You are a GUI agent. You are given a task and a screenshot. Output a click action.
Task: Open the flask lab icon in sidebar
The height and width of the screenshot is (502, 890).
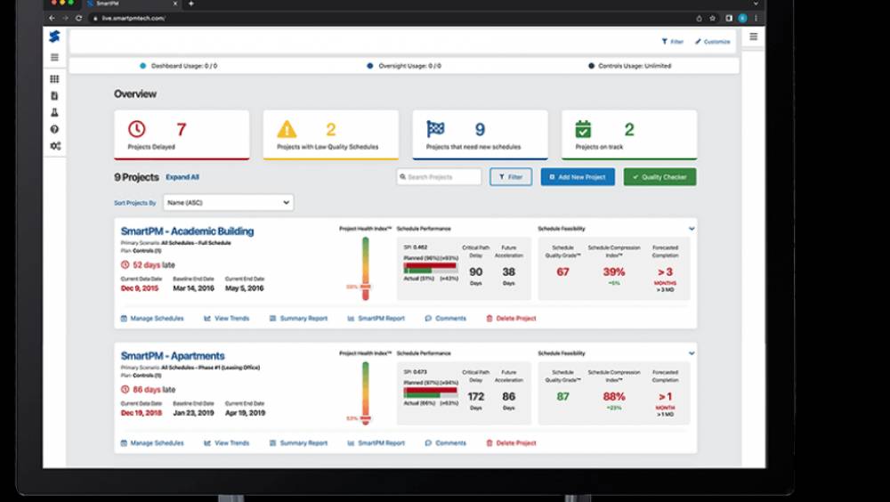[54, 112]
